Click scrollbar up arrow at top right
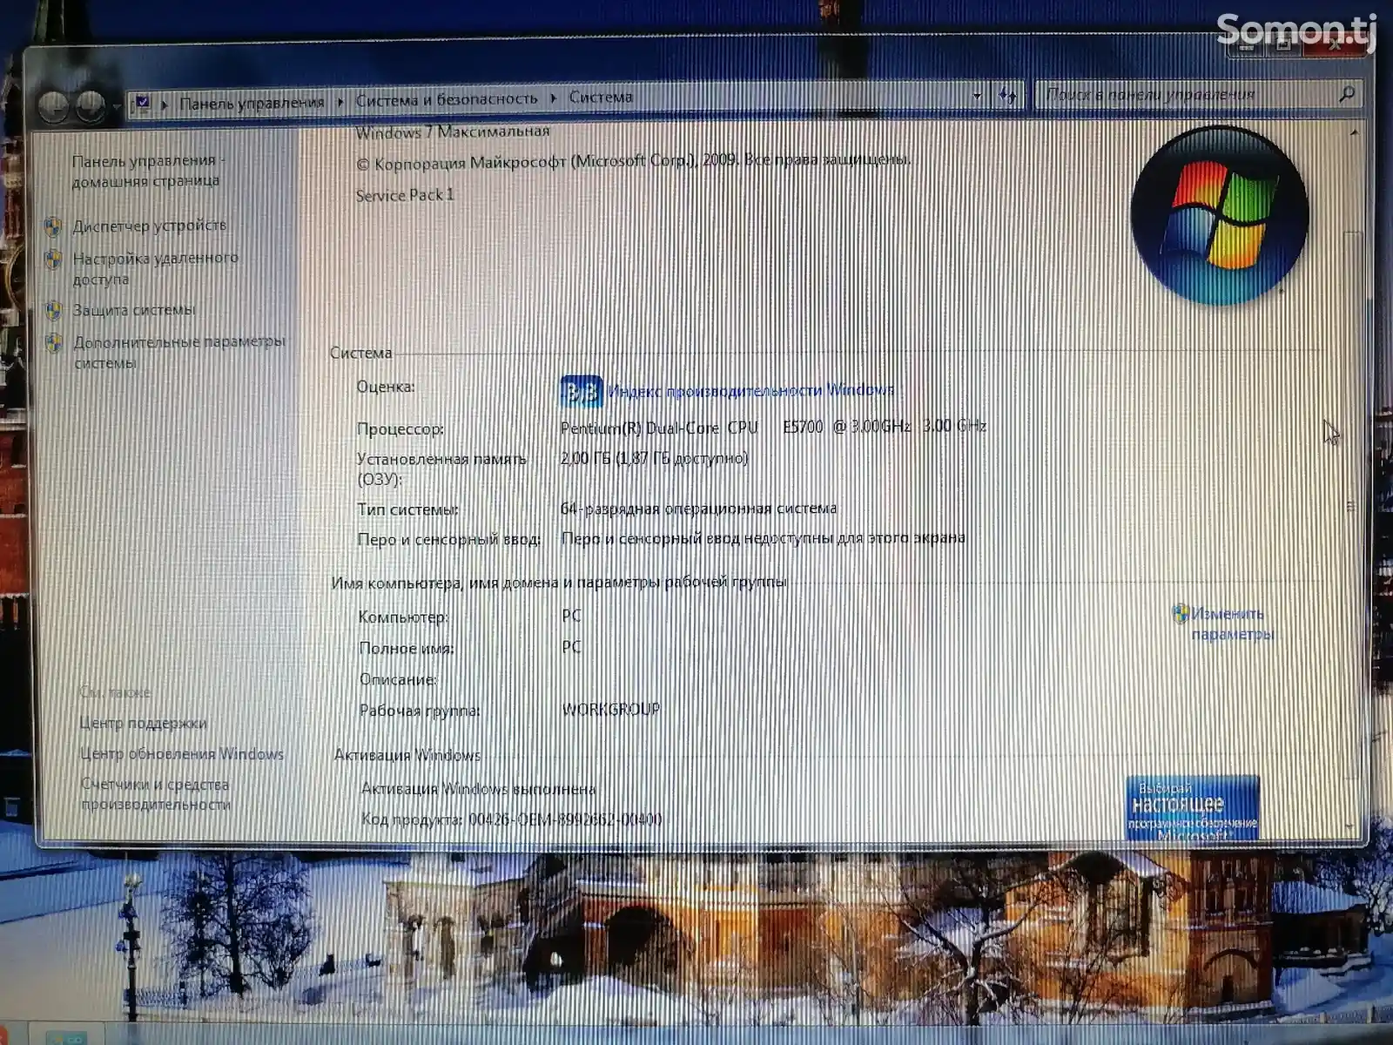 1354,132
